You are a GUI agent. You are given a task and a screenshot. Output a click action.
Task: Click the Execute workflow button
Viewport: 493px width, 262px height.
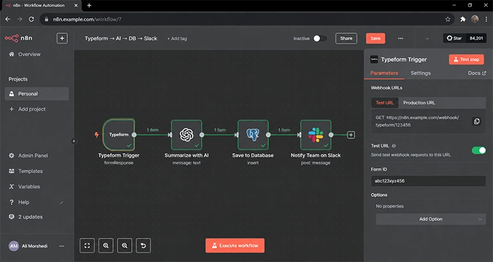[235, 245]
